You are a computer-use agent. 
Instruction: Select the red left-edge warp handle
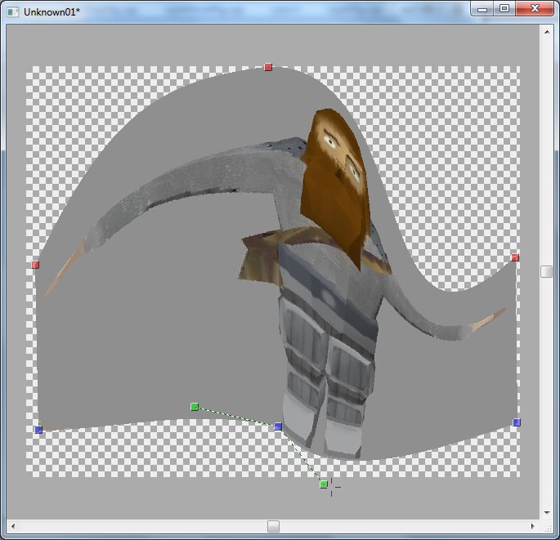click(x=35, y=265)
